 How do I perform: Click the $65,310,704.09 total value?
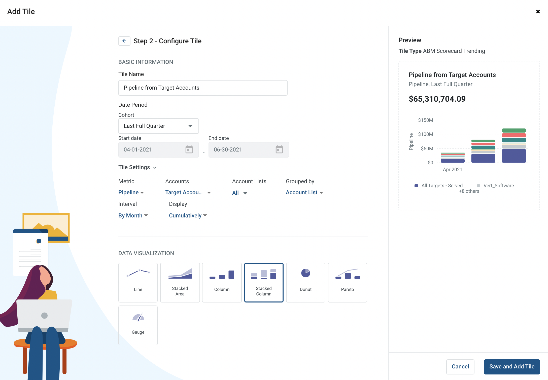pos(437,99)
